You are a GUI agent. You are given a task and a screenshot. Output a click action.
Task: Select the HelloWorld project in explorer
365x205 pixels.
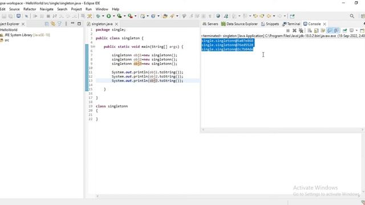coord(9,30)
